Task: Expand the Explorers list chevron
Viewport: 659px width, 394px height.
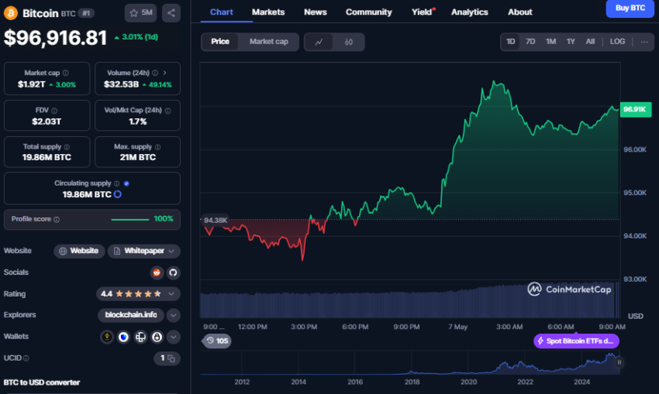Action: click(x=174, y=315)
